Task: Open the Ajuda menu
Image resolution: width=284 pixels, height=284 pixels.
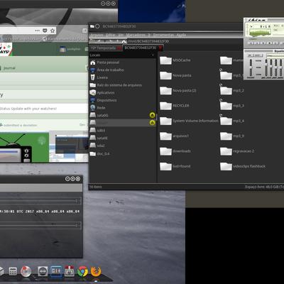Action: click(x=181, y=35)
